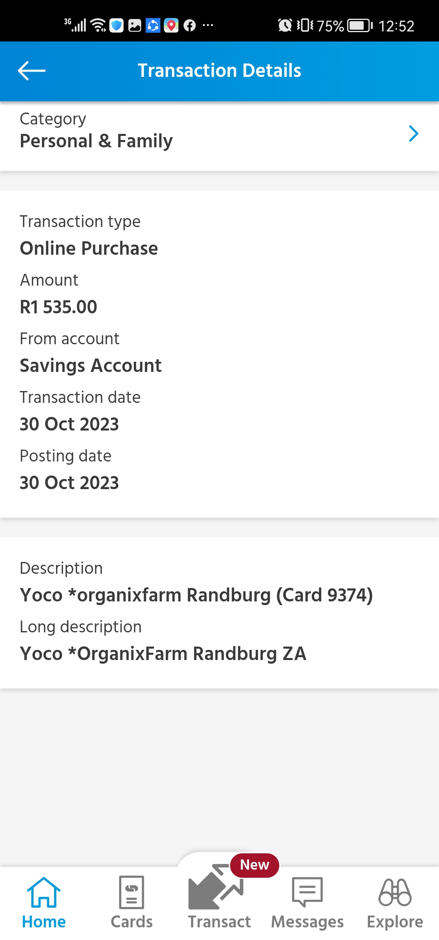This screenshot has height=940, width=439.
Task: Tap the Transaction Details title
Action: 219,70
